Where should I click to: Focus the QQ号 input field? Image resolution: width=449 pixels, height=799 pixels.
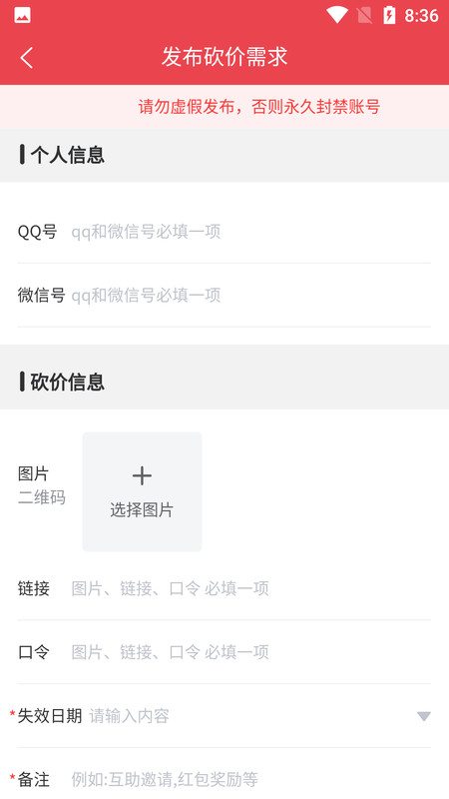tap(250, 232)
